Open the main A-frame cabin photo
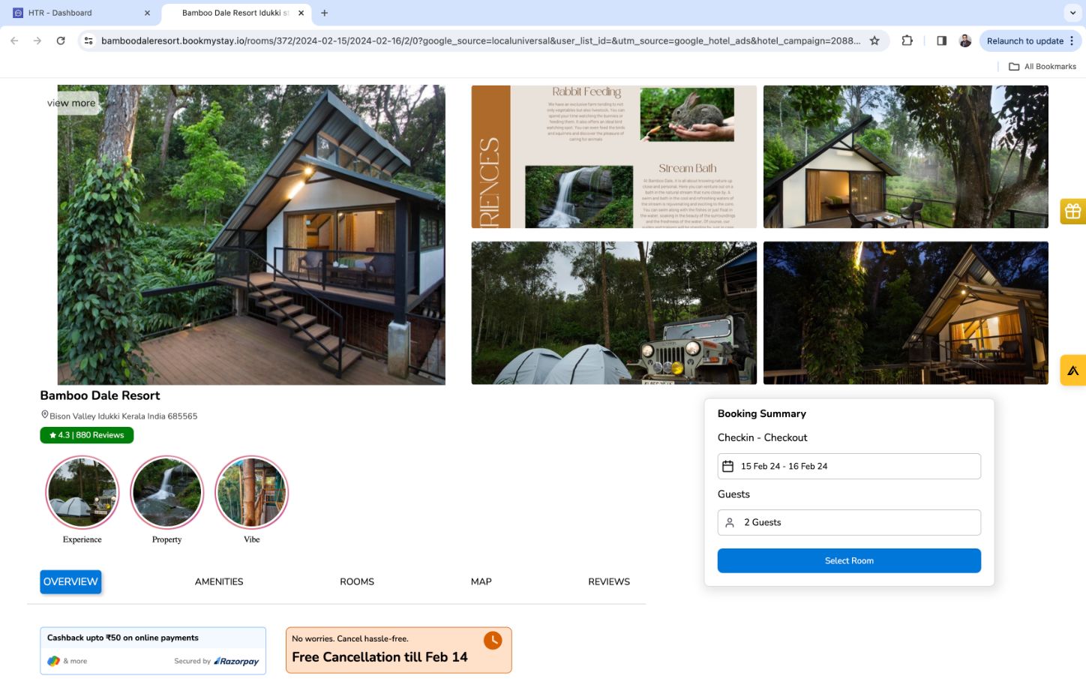 point(251,235)
